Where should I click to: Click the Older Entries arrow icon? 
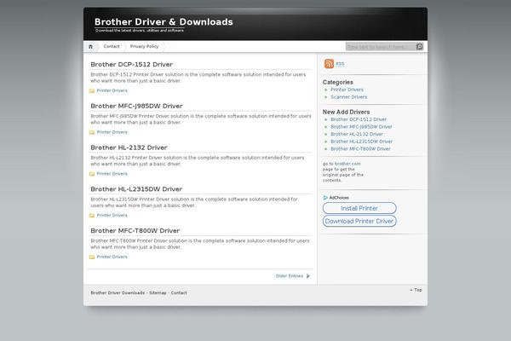(307, 276)
